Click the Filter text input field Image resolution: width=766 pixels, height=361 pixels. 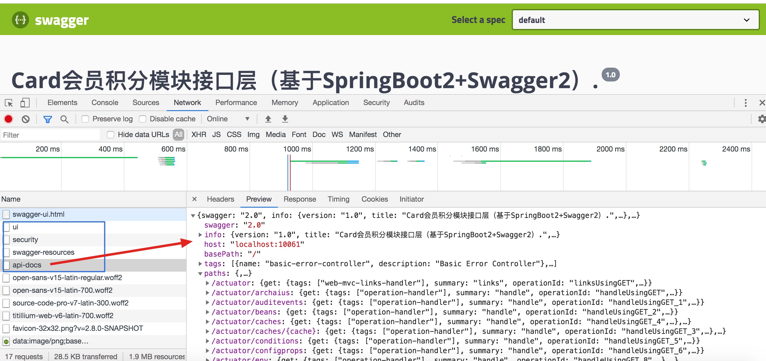(50, 135)
